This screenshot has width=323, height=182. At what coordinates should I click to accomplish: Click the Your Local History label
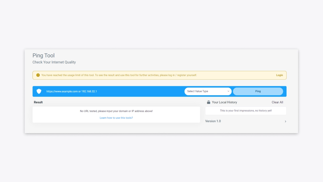coord(224,102)
